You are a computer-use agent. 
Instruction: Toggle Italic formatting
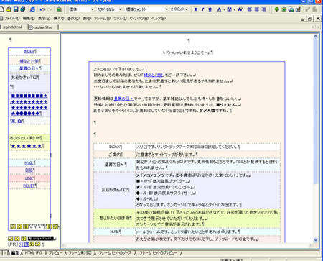(203, 9)
